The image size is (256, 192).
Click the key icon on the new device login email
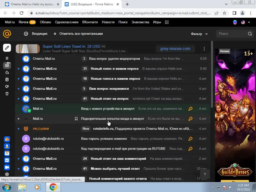click(190, 109)
